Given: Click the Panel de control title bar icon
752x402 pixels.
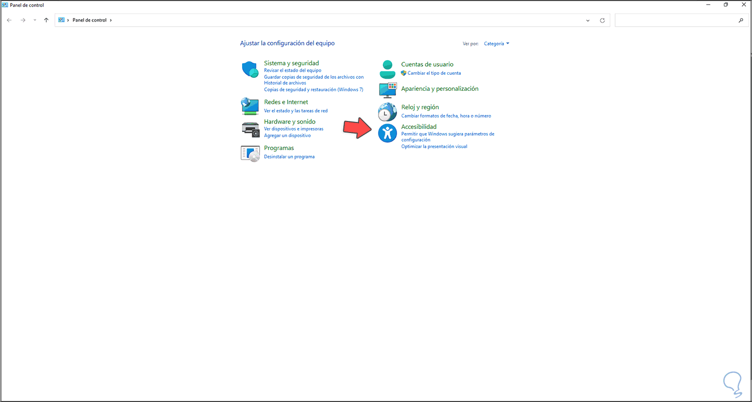Looking at the screenshot, I should coord(5,5).
